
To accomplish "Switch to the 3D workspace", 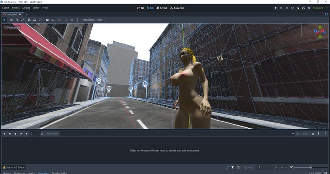I will [x=150, y=8].
